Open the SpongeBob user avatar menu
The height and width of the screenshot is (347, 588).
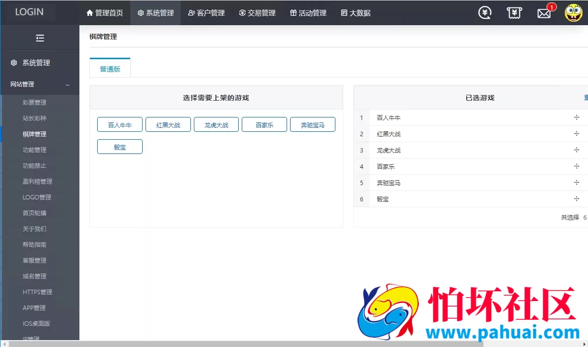click(573, 13)
